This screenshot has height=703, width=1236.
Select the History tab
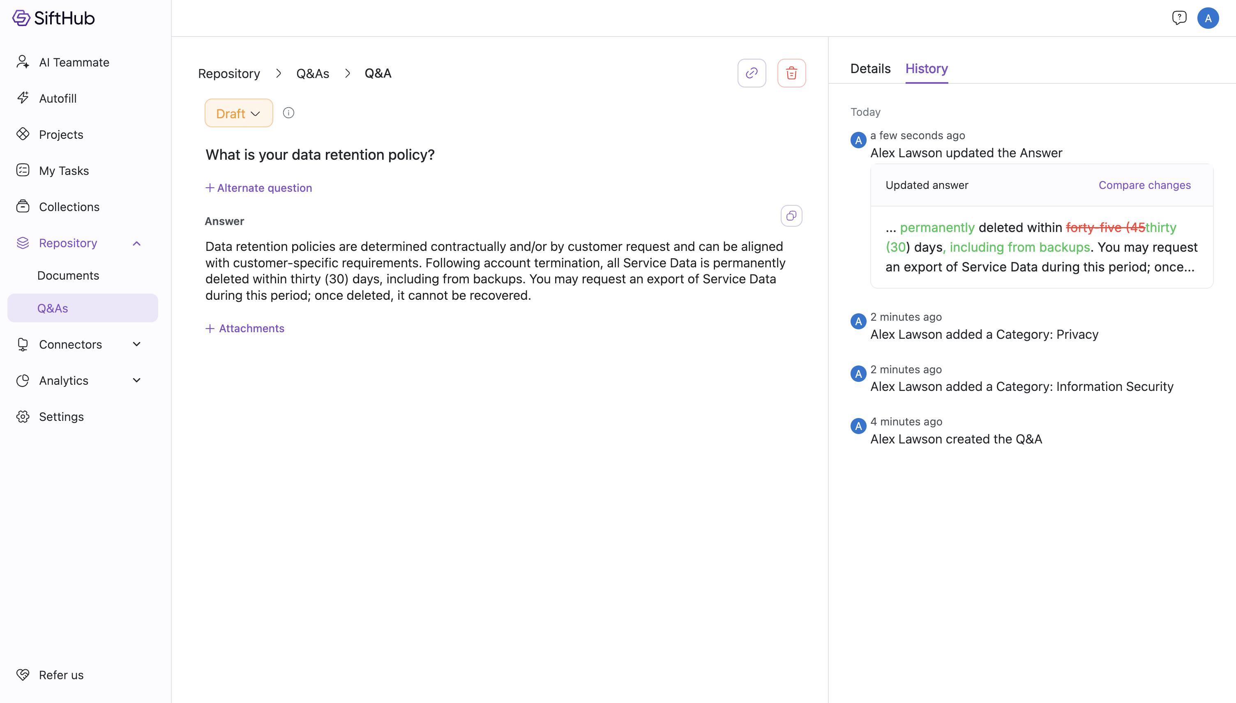(x=927, y=69)
